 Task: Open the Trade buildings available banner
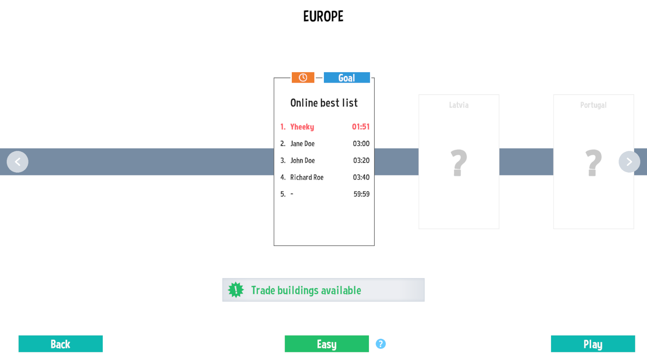click(323, 290)
